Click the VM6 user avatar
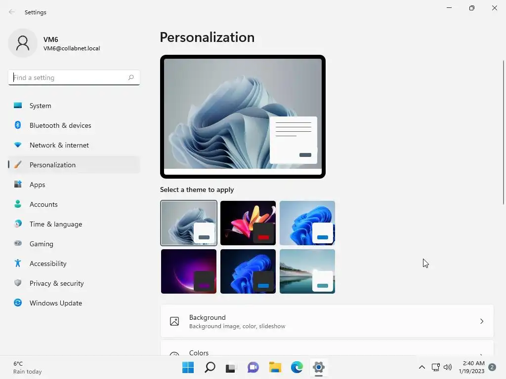This screenshot has height=379, width=506. [x=23, y=43]
